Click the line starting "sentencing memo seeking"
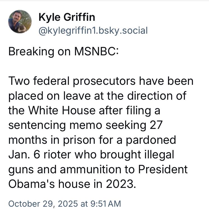The height and width of the screenshot is (214, 209). pos(85,125)
